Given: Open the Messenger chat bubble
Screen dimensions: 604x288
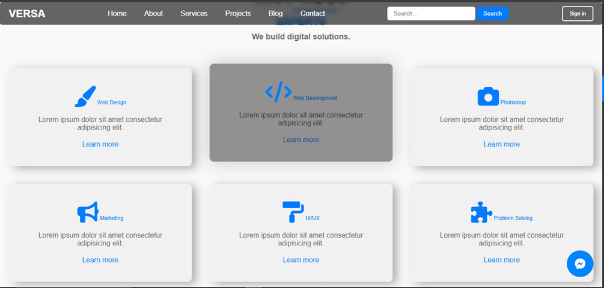Looking at the screenshot, I should click(x=580, y=264).
